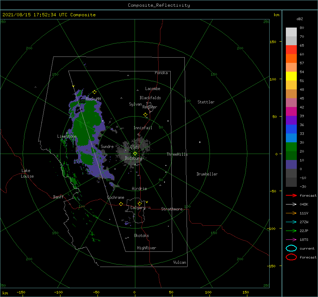Click the Blackfalds label

(150, 98)
